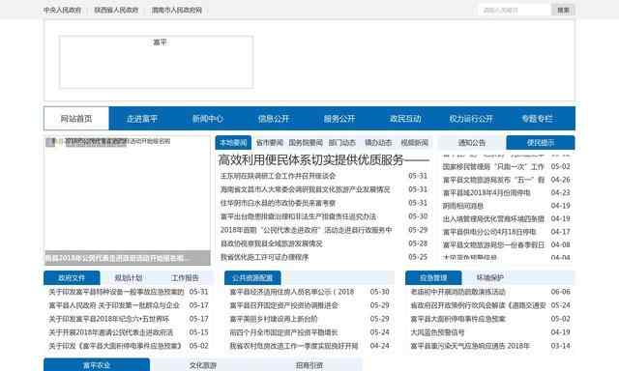
Task: Switch to 便民提示 tab
Action: tap(541, 143)
